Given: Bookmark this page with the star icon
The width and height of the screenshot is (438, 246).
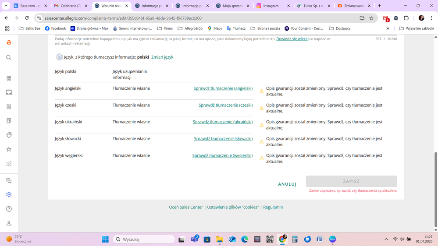Looking at the screenshot, I should 371,18.
